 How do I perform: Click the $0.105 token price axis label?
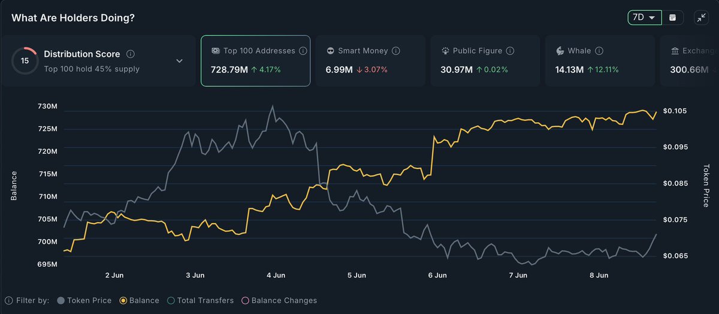click(675, 111)
